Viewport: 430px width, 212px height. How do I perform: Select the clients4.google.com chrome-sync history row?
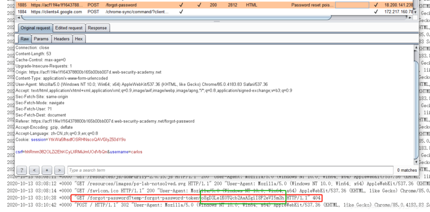click(x=215, y=12)
